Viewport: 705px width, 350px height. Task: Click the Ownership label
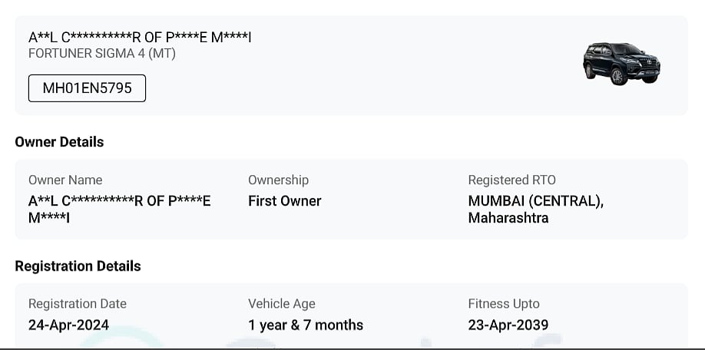tap(278, 180)
